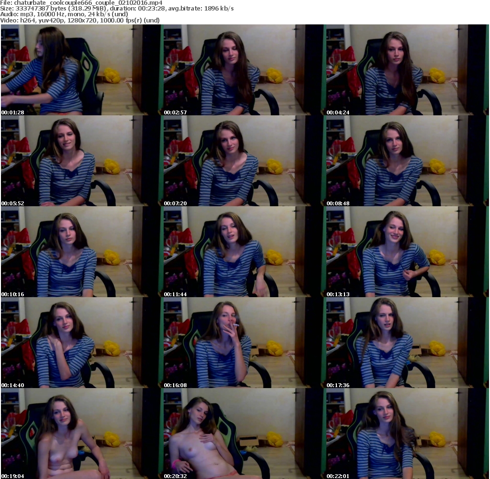Open the frame marked 00:04:24
The width and height of the screenshot is (490, 479).
click(x=407, y=70)
